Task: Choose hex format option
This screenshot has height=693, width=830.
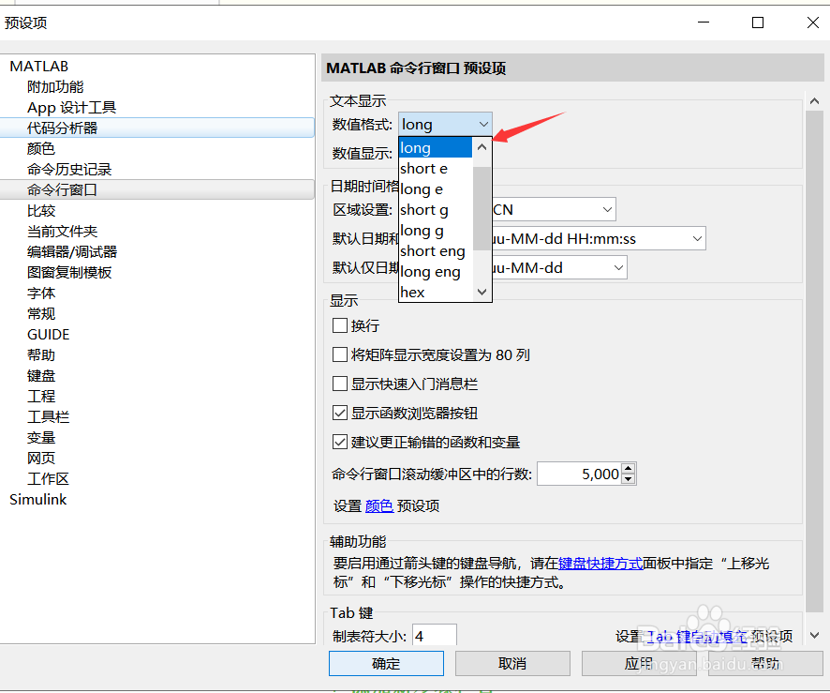Action: 435,292
